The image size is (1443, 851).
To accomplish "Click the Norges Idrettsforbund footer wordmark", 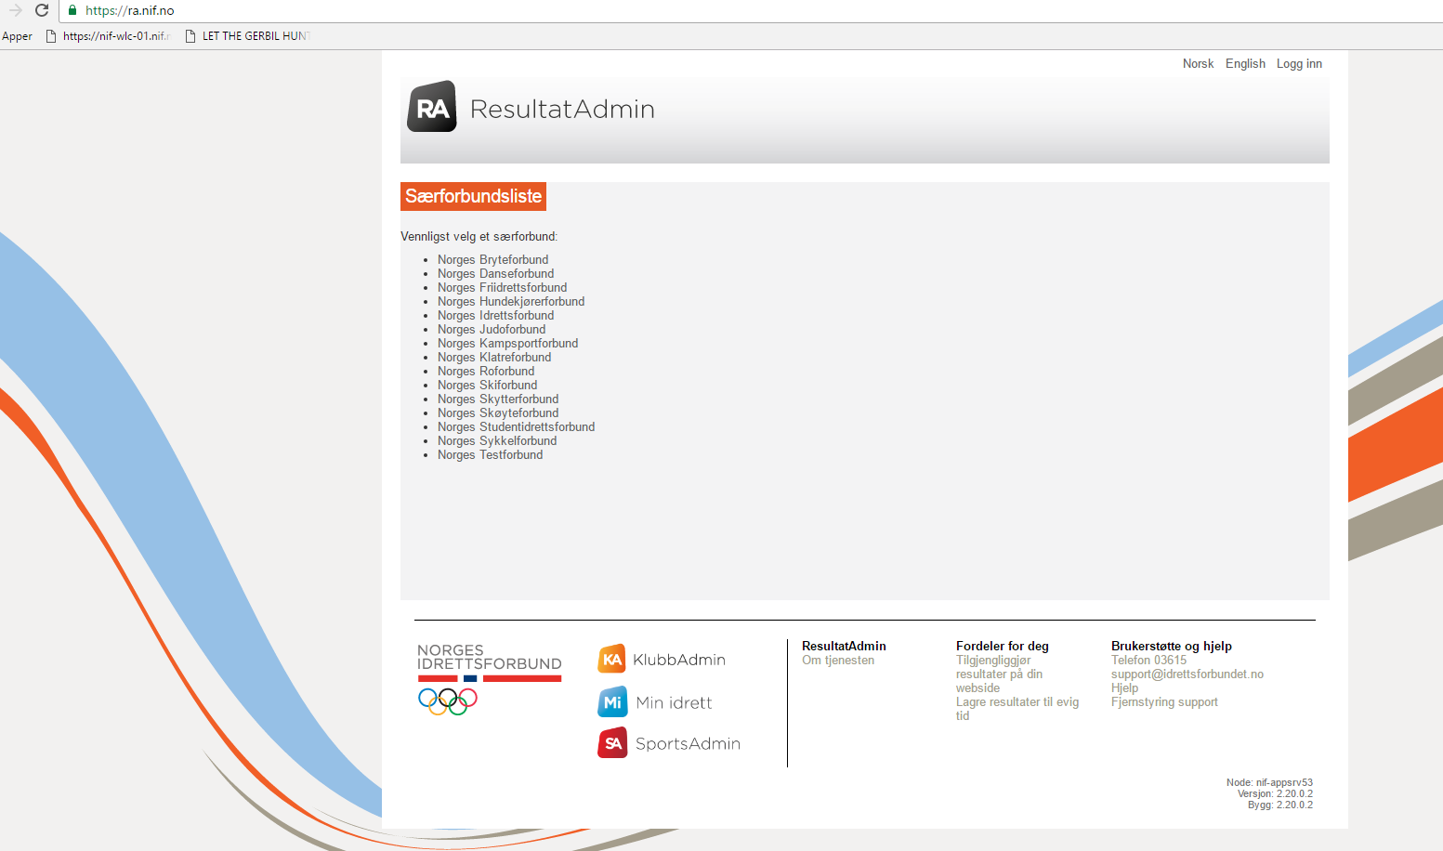I will click(x=489, y=657).
